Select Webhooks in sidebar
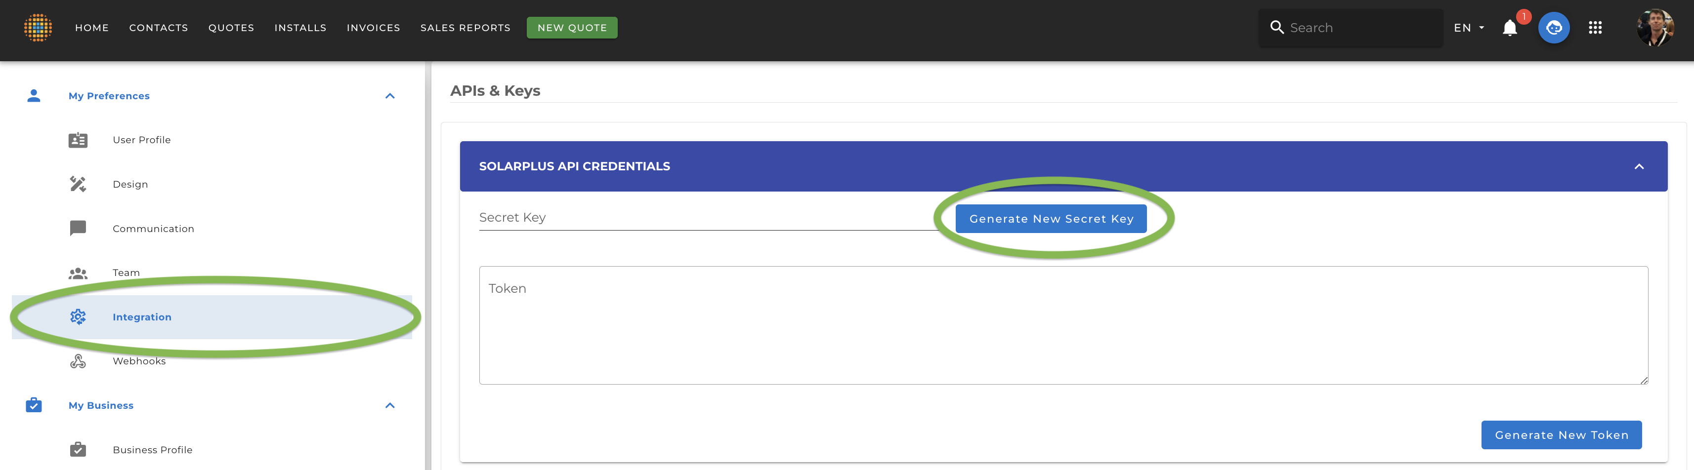This screenshot has width=1694, height=470. point(212,361)
